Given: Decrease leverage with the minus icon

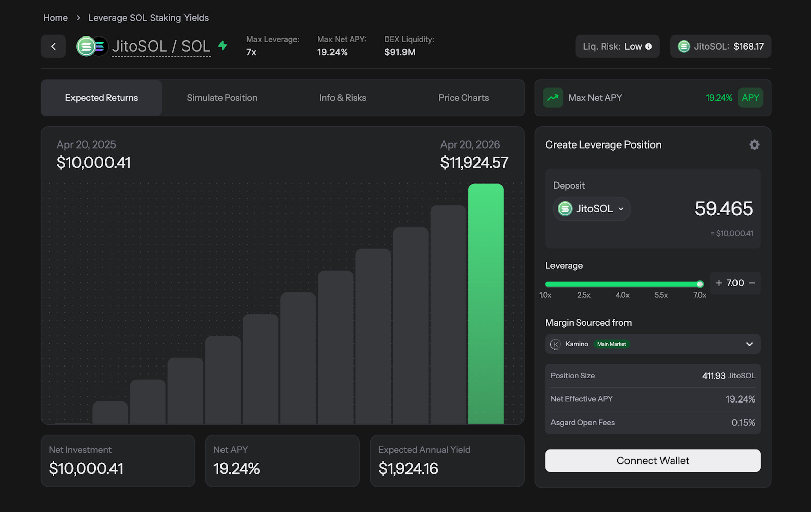Looking at the screenshot, I should pos(752,283).
